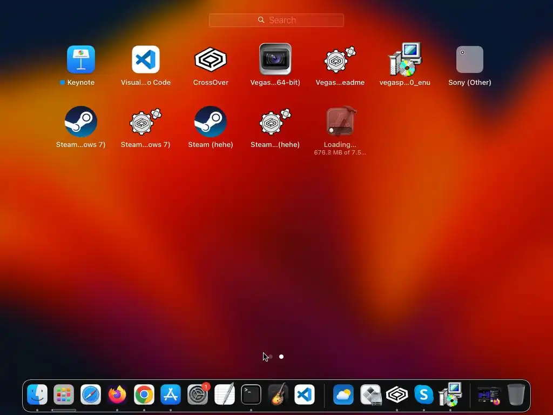This screenshot has height=415, width=553.
Task: Open the Vegas readme gear icon
Action: tap(340, 59)
